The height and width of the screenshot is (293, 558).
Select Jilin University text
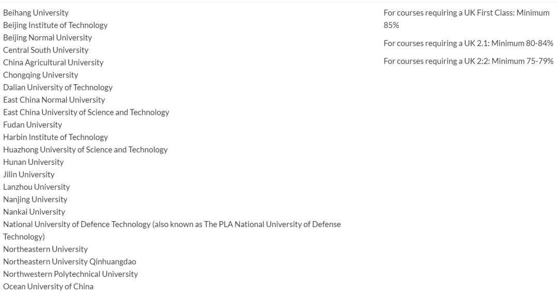click(28, 175)
